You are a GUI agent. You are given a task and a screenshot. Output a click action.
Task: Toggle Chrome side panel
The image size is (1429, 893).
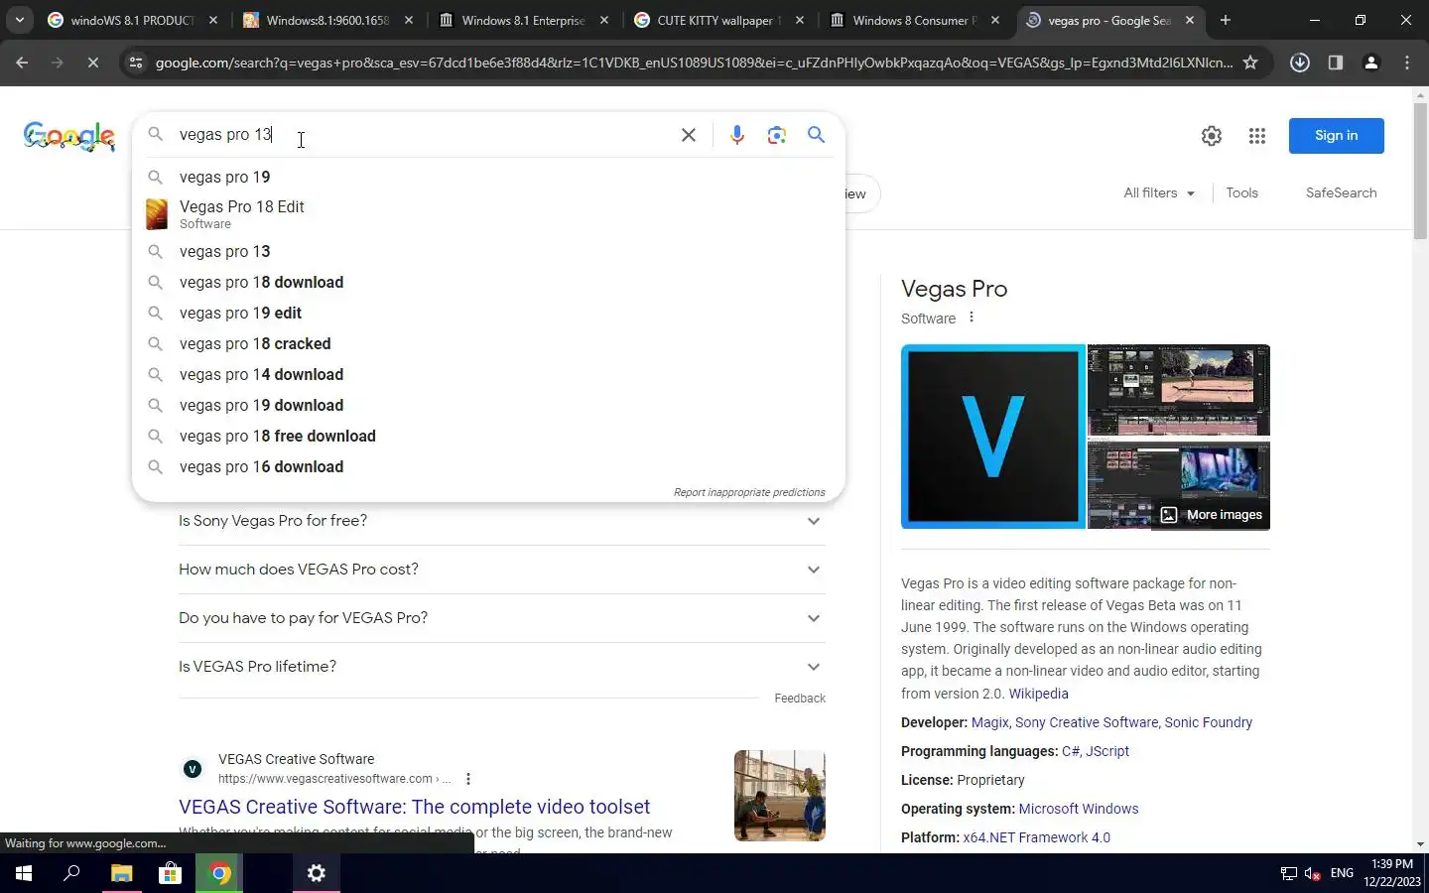(x=1335, y=63)
